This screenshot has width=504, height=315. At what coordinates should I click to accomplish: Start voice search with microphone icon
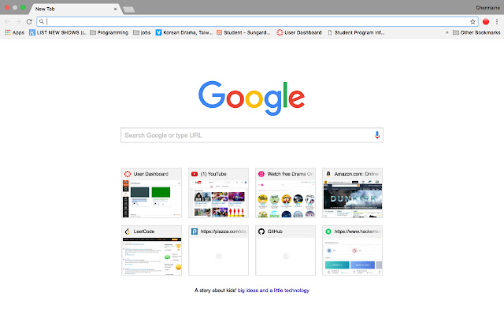click(x=377, y=135)
